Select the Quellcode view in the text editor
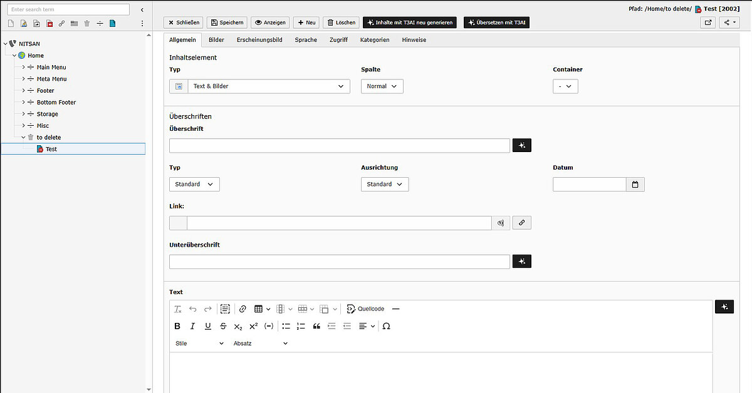 tap(365, 309)
